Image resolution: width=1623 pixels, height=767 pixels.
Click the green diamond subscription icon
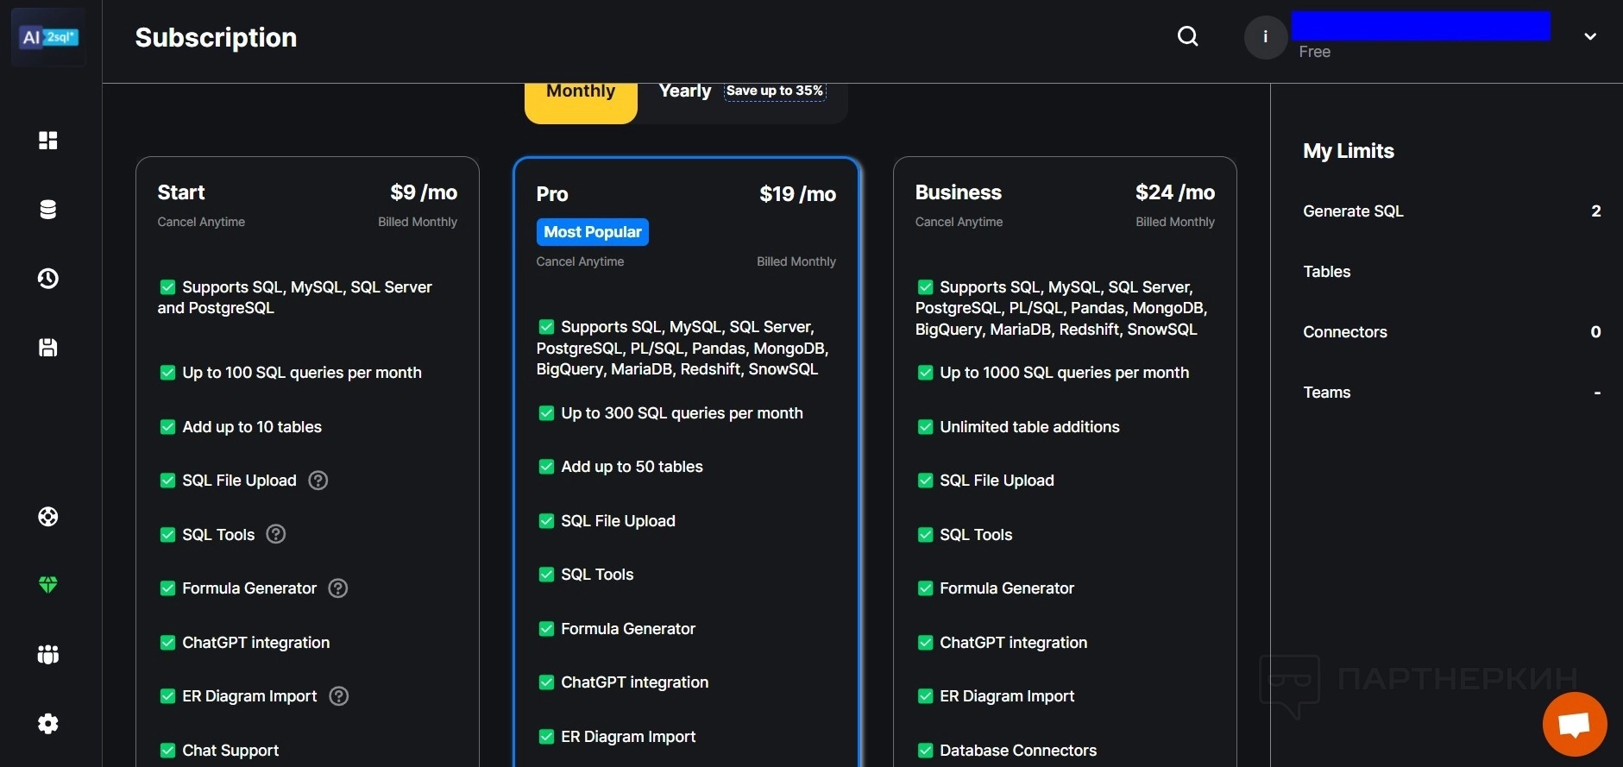[x=48, y=585]
